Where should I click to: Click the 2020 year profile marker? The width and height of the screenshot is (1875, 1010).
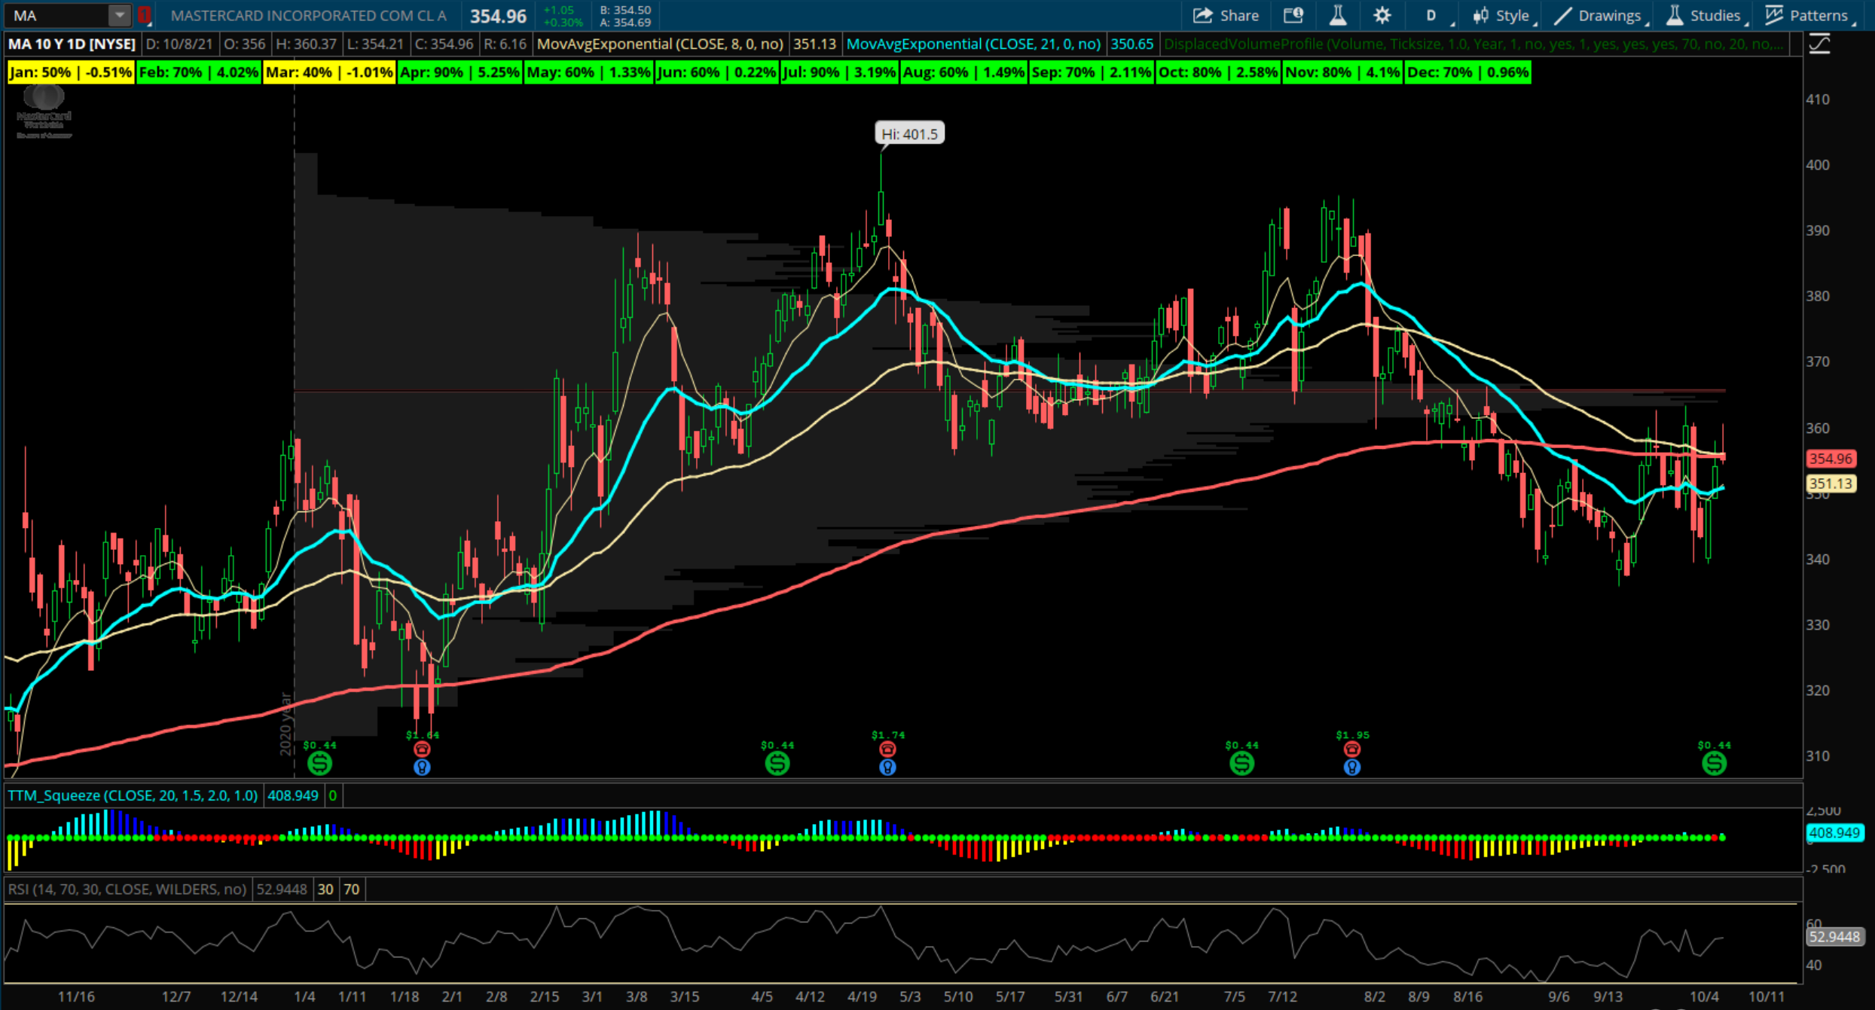click(x=286, y=723)
